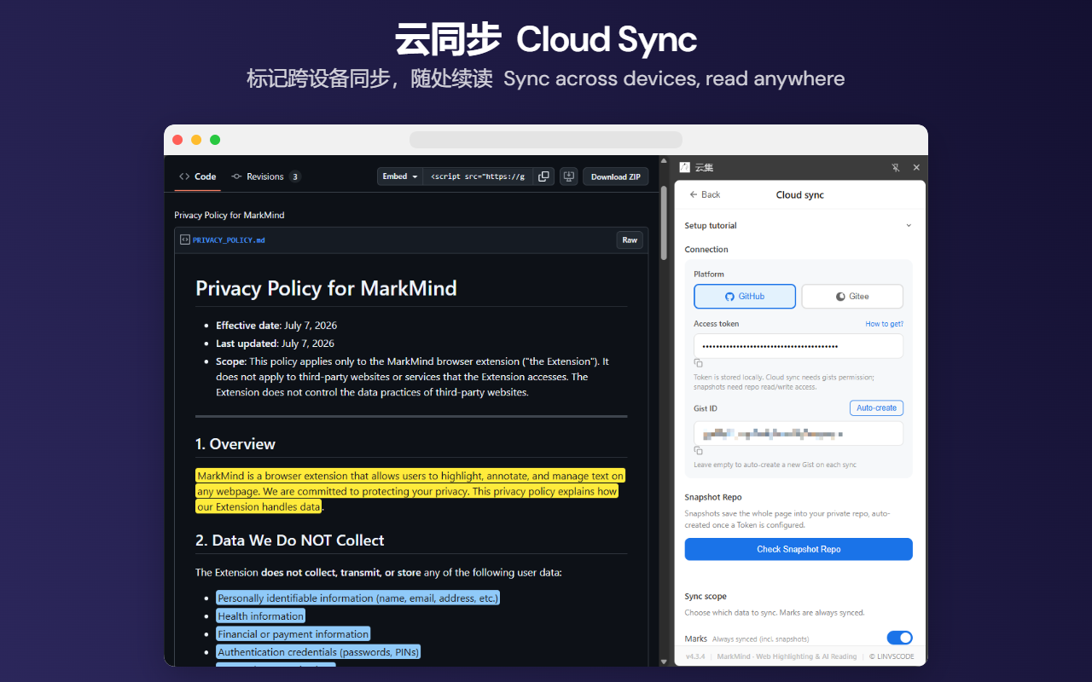The image size is (1092, 682).
Task: Close the MarkMind side panel
Action: coord(916,168)
